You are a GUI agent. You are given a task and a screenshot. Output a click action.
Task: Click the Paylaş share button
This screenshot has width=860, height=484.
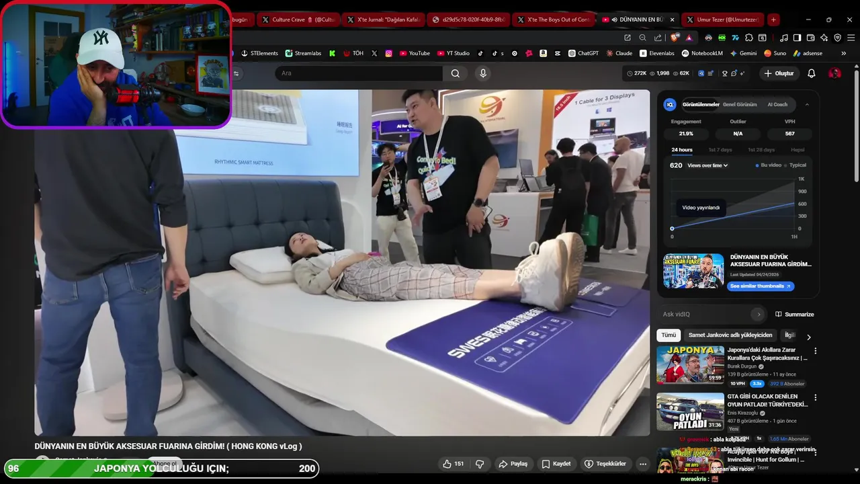(x=513, y=464)
